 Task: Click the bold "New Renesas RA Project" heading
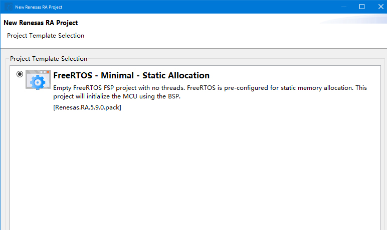click(41, 23)
